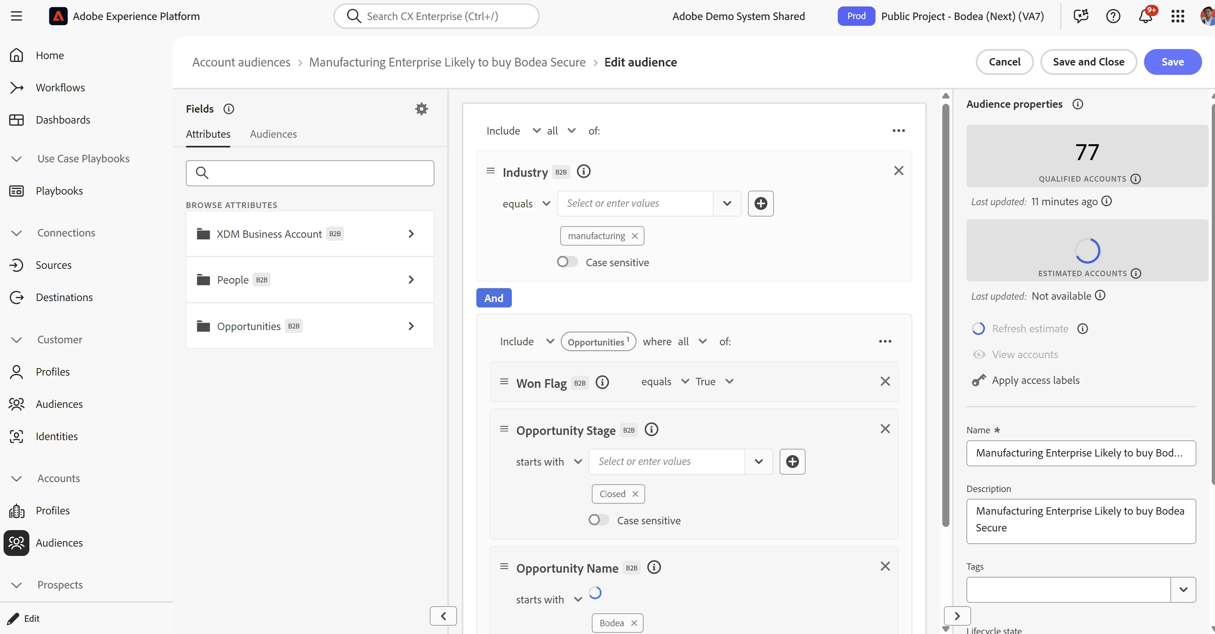The height and width of the screenshot is (634, 1215).
Task: Click the info icon next to Industry
Action: [583, 171]
